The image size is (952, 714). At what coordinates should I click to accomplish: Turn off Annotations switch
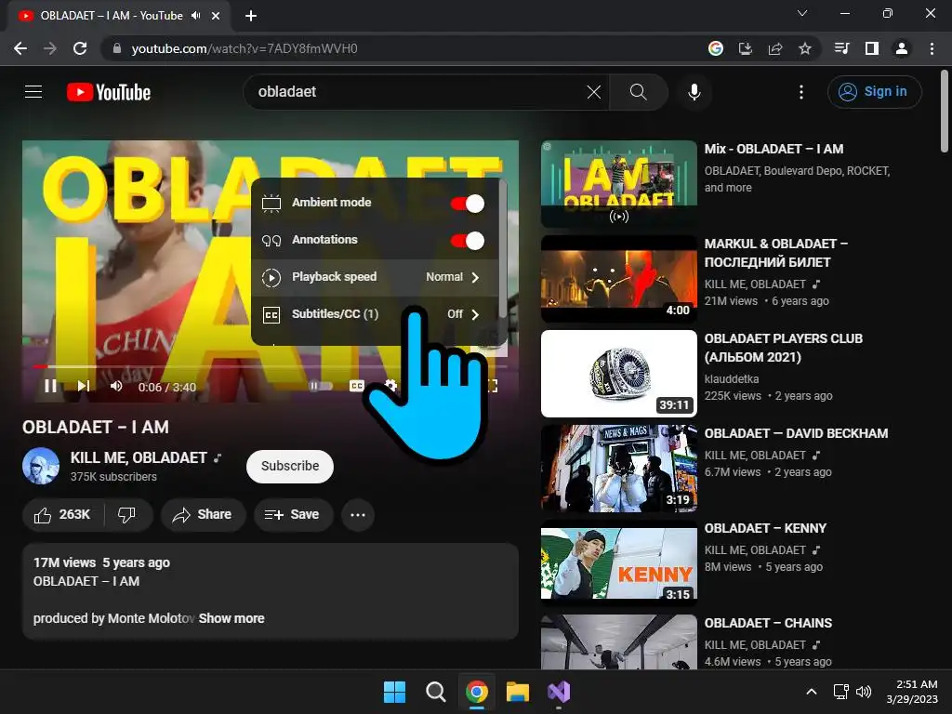coord(468,241)
